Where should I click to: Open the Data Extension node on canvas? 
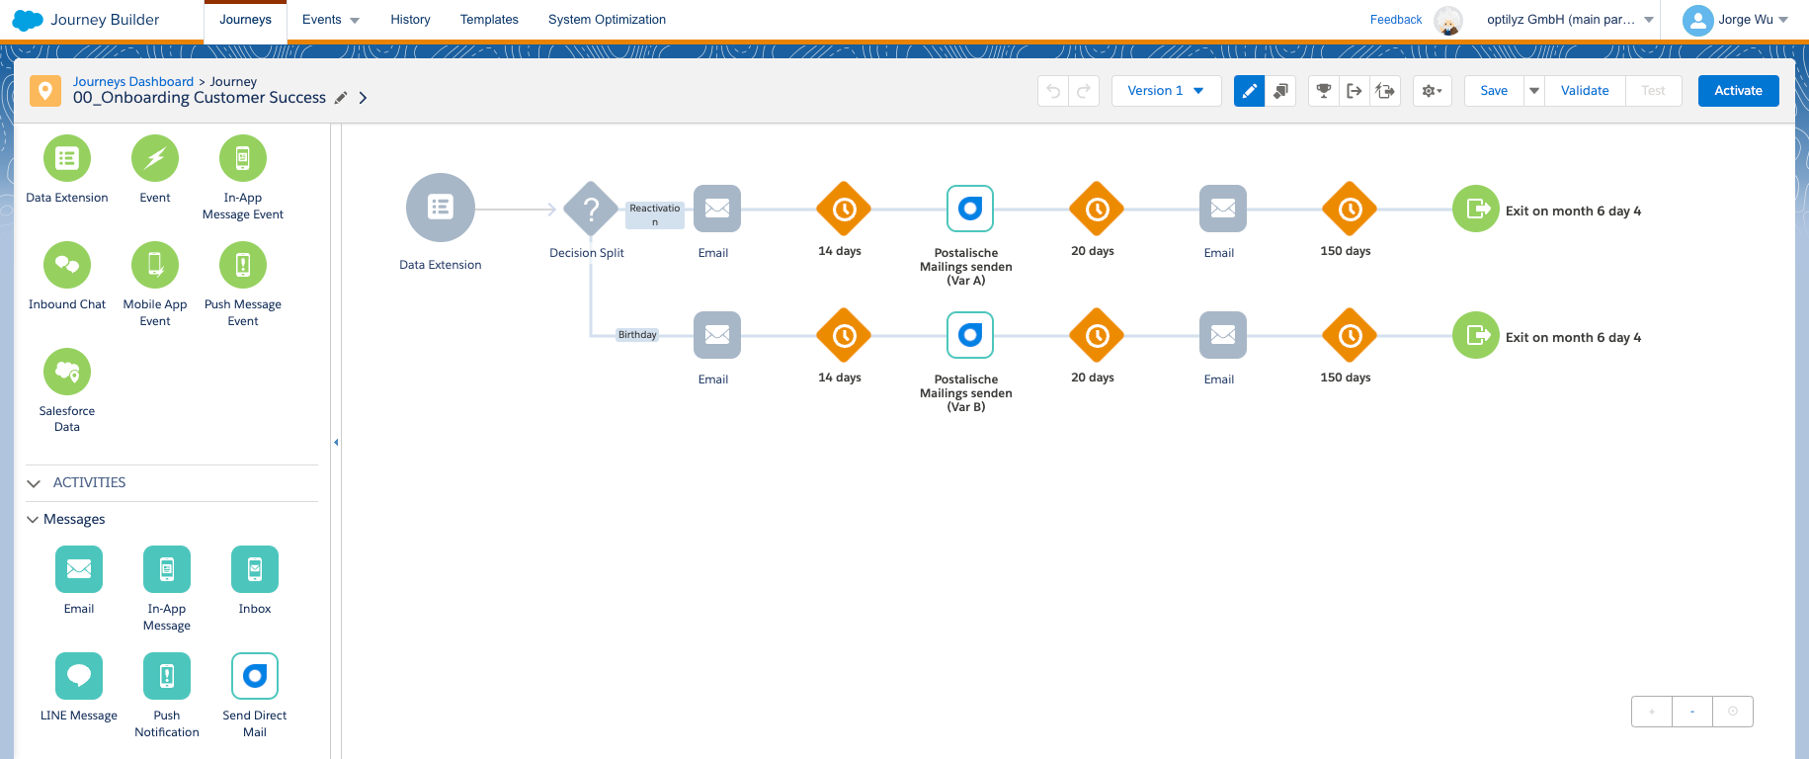tap(441, 208)
